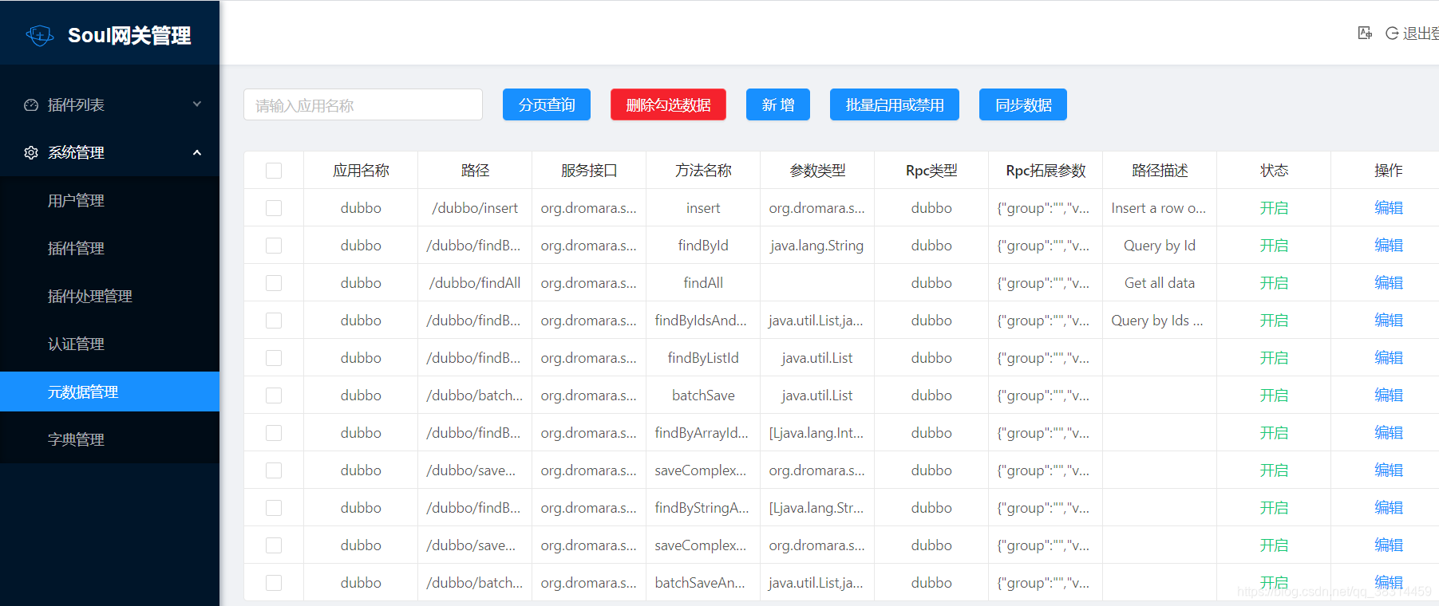1439x606 pixels.
Task: Click 编辑 for the findByListId row
Action: point(1389,358)
